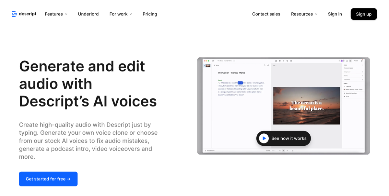This screenshot has width=389, height=196.
Task: Select the Beautiful Piano Piece layer
Action: [352, 93]
